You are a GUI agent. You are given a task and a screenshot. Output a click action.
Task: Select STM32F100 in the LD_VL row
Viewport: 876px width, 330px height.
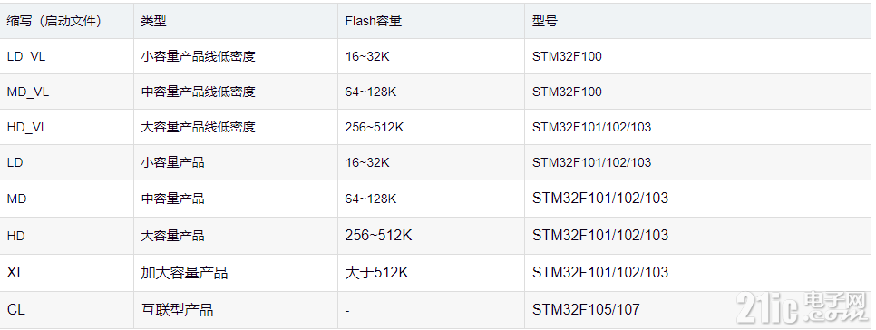(x=567, y=56)
